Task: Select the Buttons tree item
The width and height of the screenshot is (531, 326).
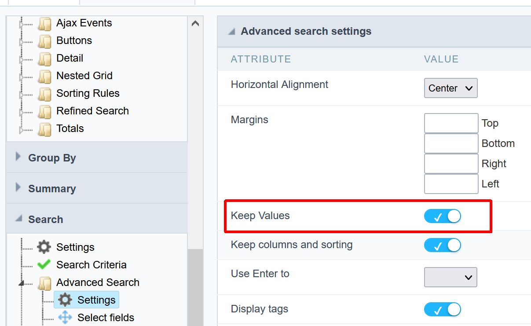Action: [x=74, y=40]
